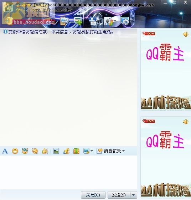The width and height of the screenshot is (191, 200).
Task: Click the pointing hand gesture icon
Action: 45,151
